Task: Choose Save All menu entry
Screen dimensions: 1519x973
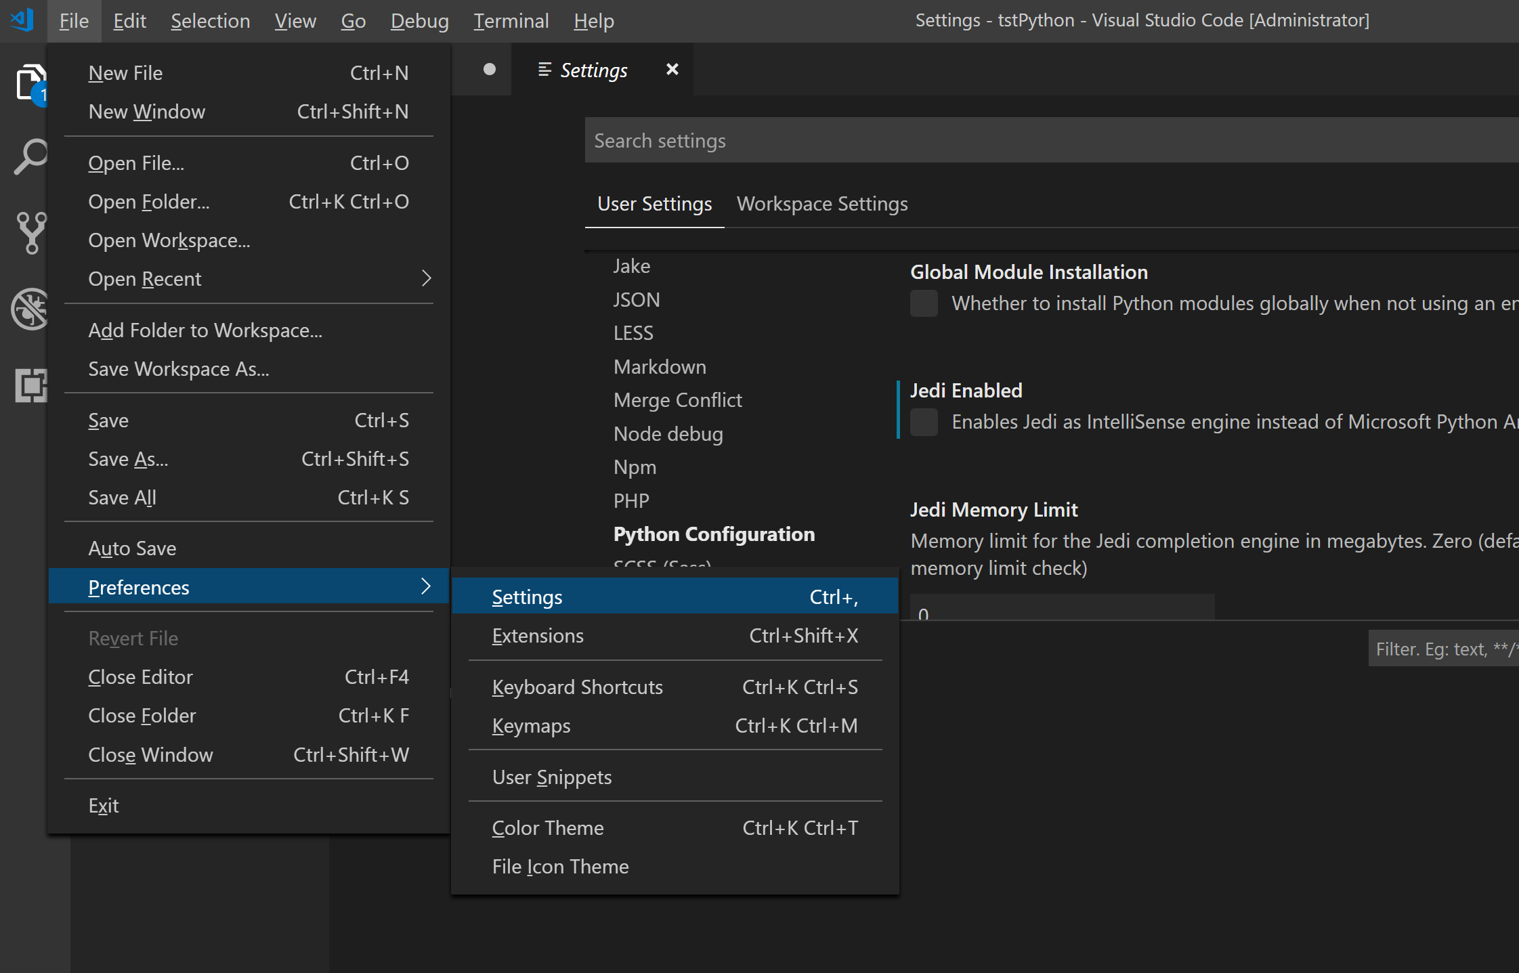Action: (x=249, y=498)
